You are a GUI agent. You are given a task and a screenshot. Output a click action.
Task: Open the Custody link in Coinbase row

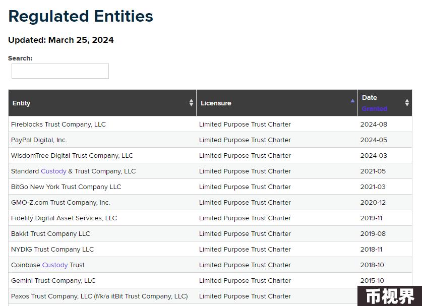tap(55, 265)
